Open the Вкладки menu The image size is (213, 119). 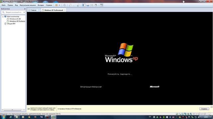(41, 5)
